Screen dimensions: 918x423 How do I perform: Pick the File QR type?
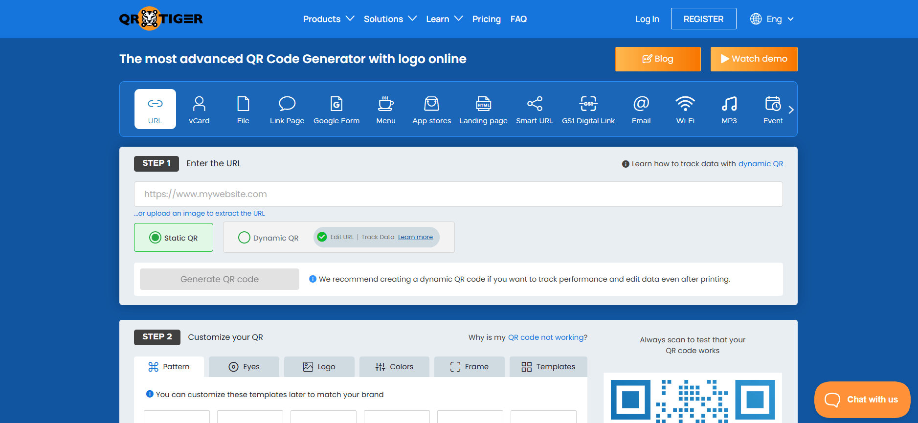point(243,109)
